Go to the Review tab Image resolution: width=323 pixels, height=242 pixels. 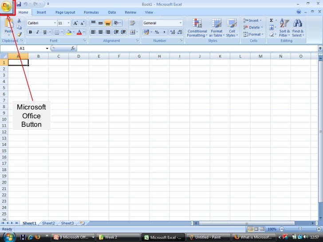coord(130,12)
